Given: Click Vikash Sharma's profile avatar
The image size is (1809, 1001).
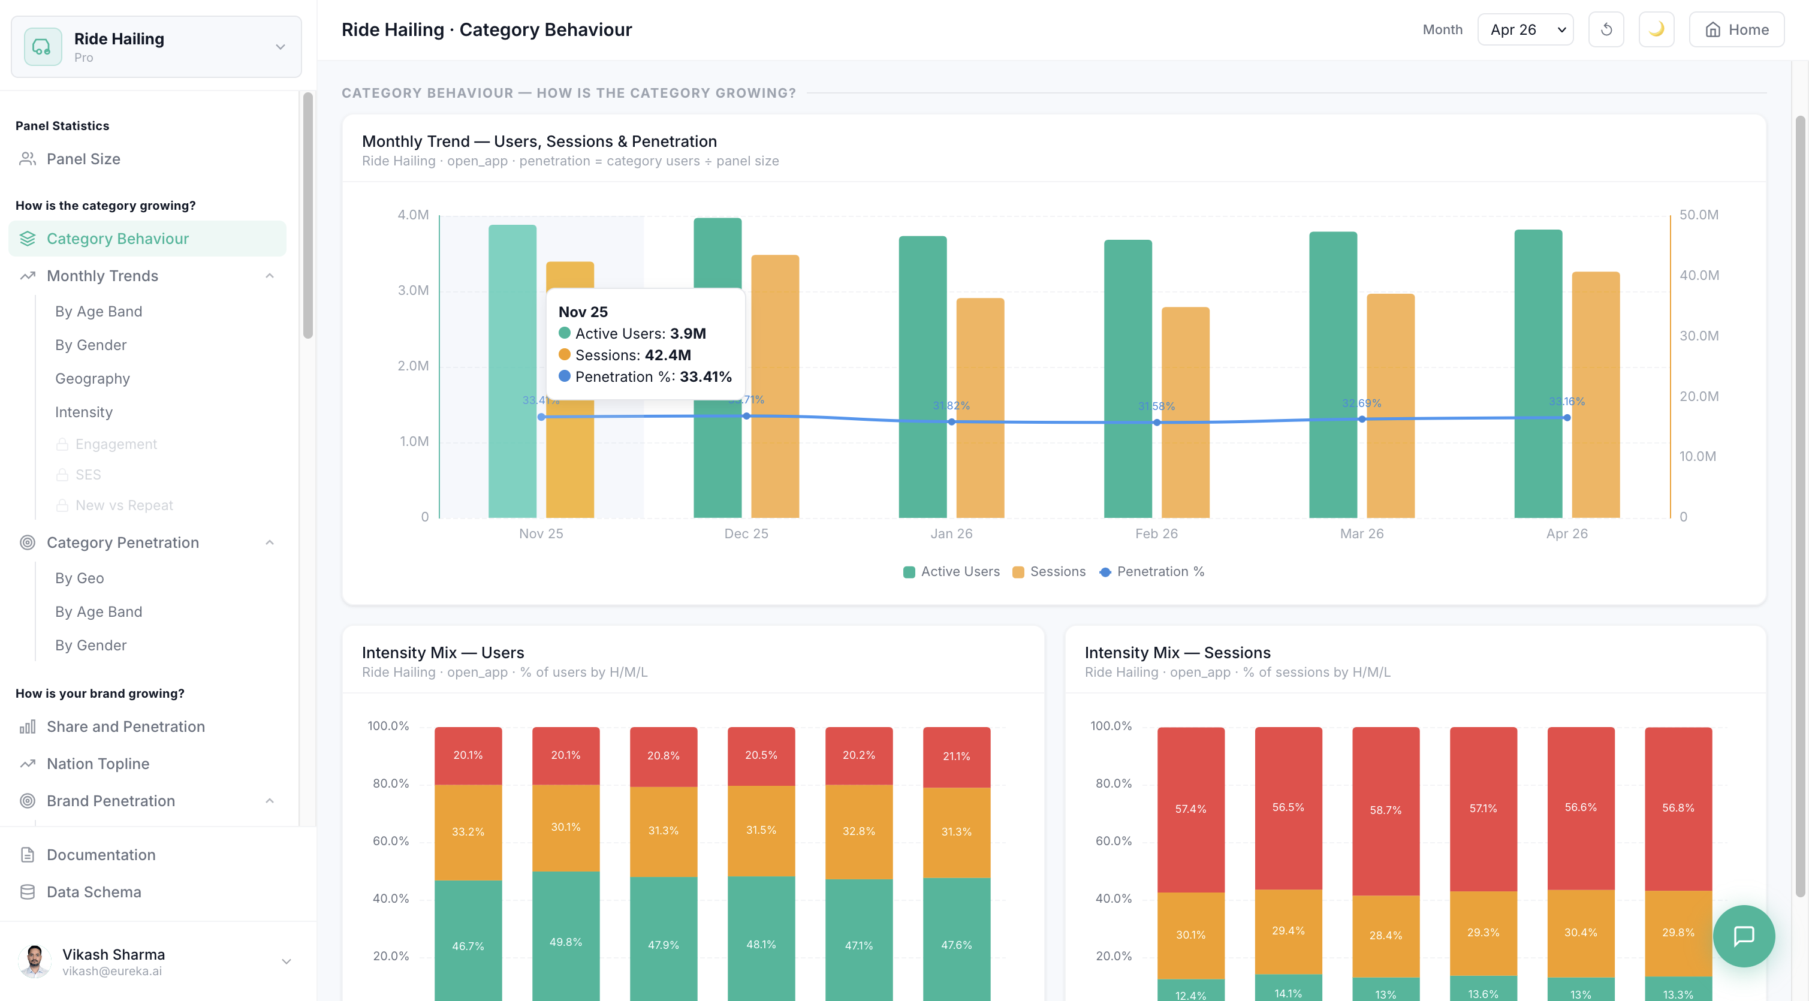Looking at the screenshot, I should pos(34,961).
